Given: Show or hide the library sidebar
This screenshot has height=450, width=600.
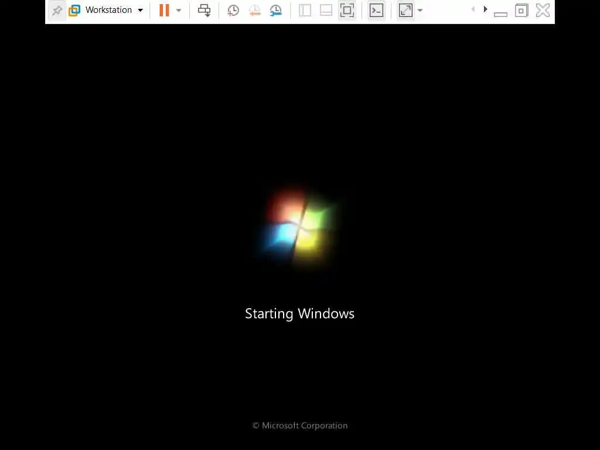Looking at the screenshot, I should click(305, 11).
